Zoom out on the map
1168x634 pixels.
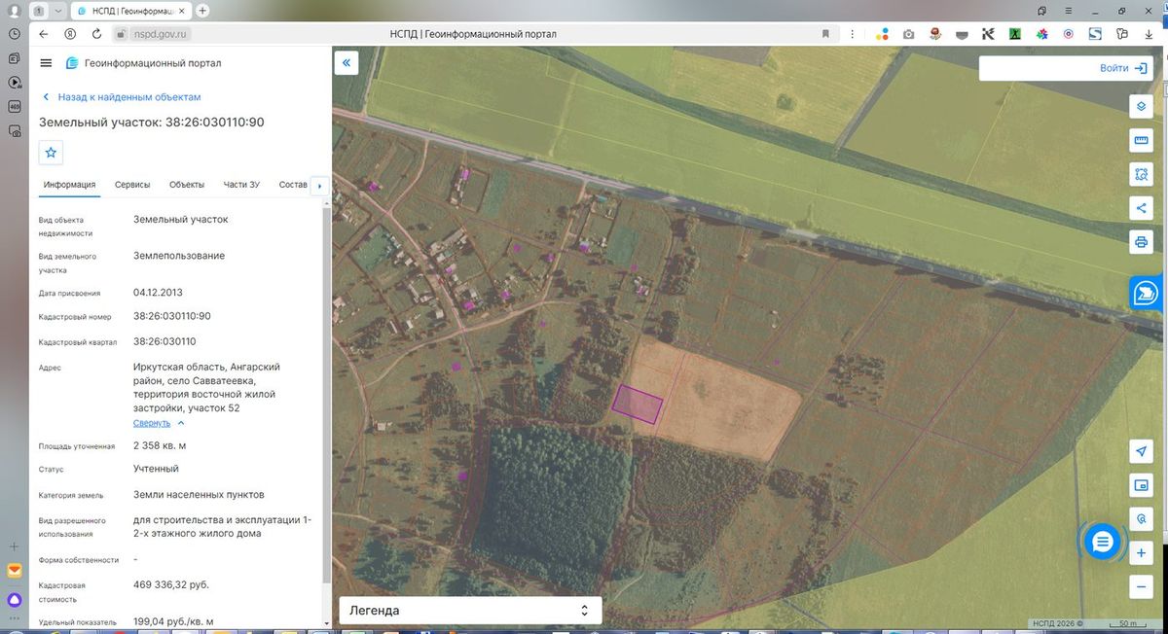[1141, 586]
